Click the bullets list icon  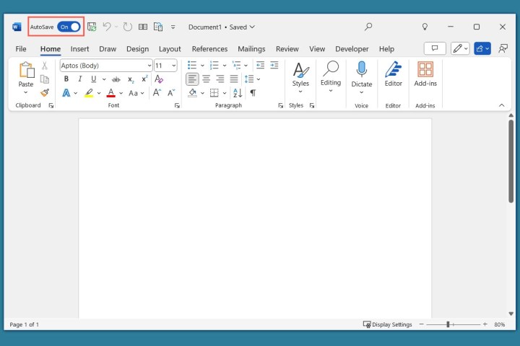[192, 65]
